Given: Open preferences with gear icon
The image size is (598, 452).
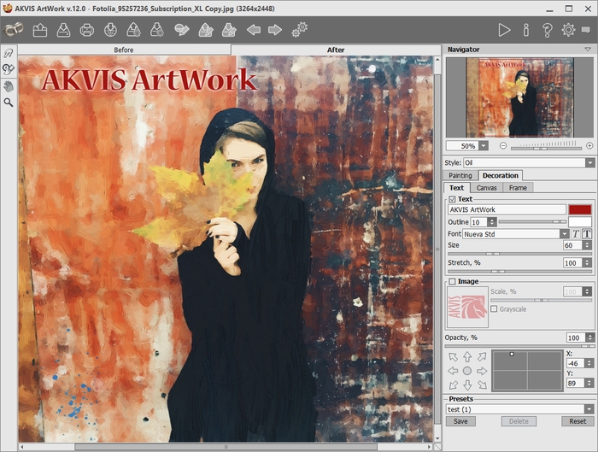Looking at the screenshot, I should coord(568,30).
